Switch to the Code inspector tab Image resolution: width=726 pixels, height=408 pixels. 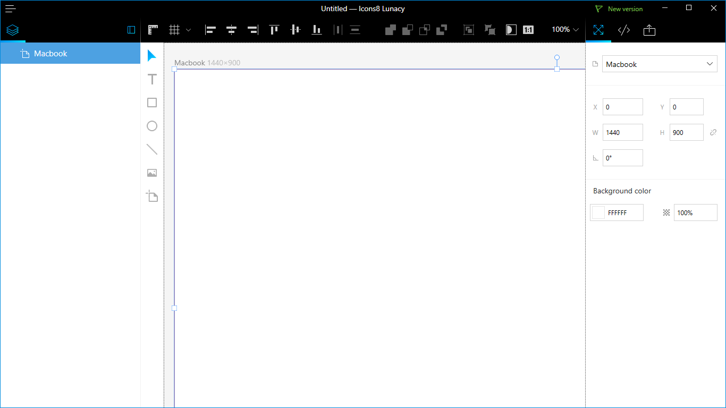[x=624, y=30]
